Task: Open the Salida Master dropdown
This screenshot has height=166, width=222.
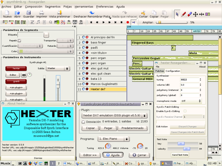Action: 58,68
